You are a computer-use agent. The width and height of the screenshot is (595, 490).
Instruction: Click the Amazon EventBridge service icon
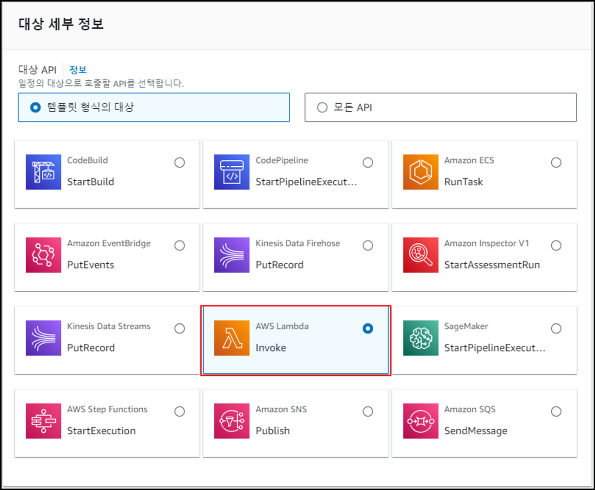[44, 255]
